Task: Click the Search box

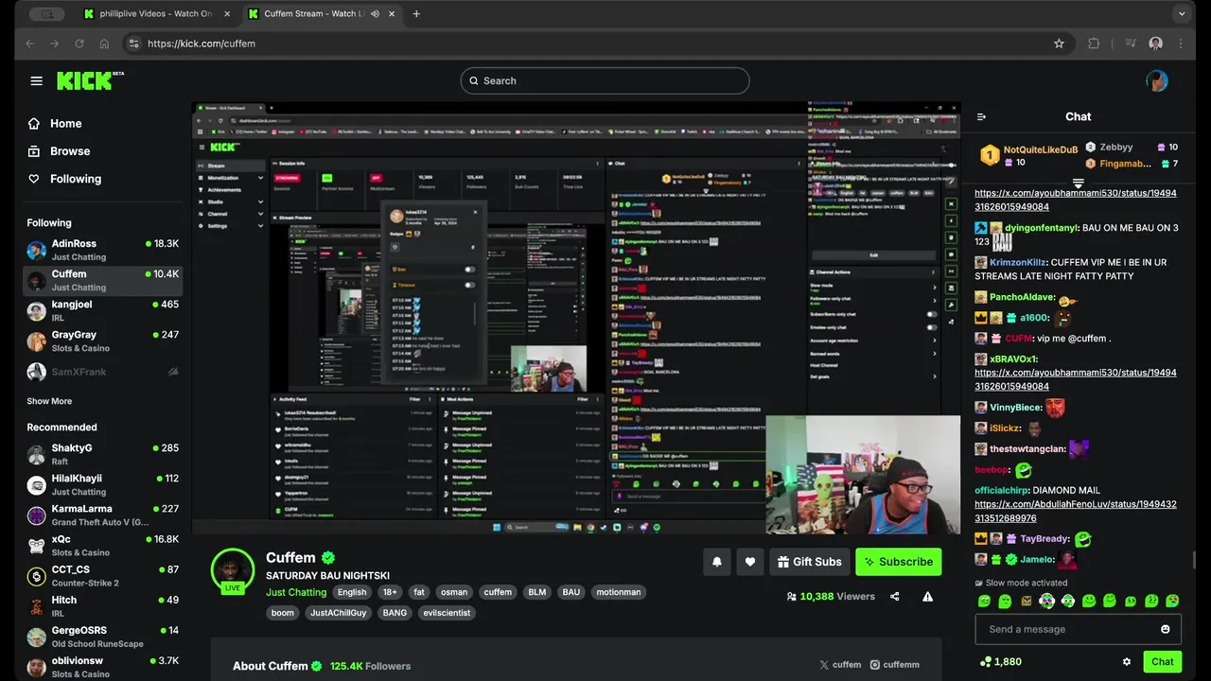Action: [605, 80]
